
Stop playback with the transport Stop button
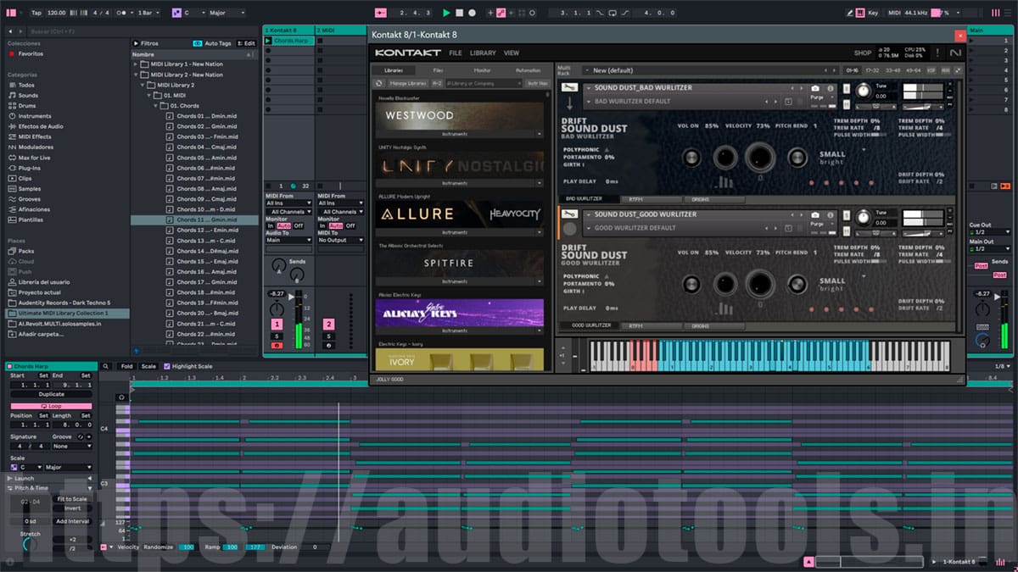[x=459, y=13]
